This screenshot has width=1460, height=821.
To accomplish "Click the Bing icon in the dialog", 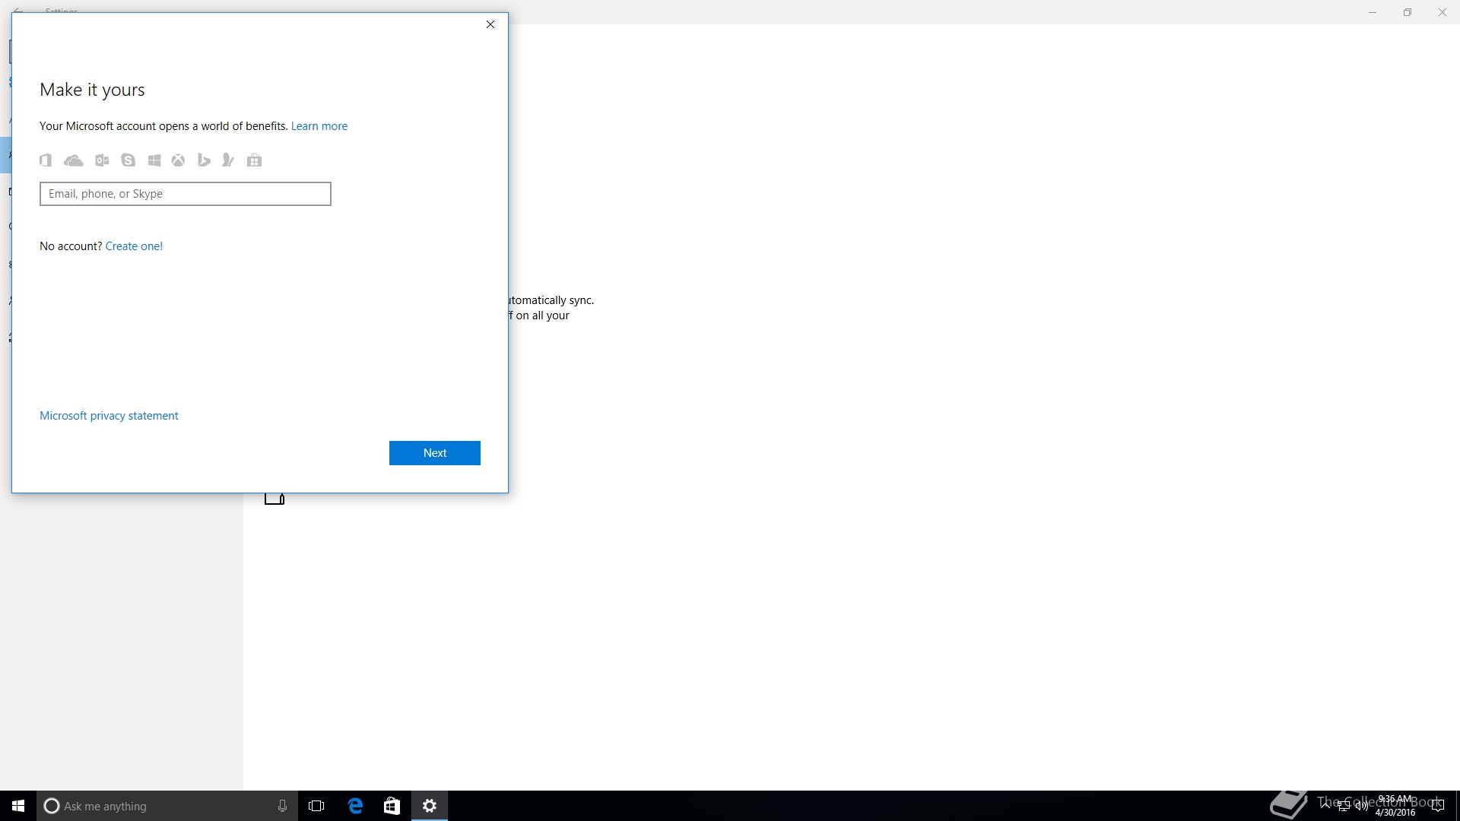I will pos(204,160).
